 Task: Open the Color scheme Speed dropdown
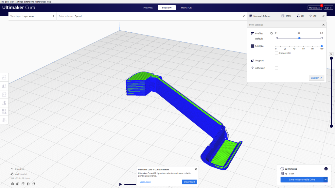tap(151, 16)
